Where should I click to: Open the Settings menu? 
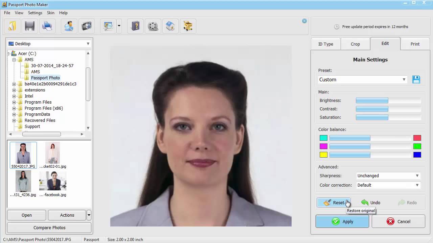[35, 13]
